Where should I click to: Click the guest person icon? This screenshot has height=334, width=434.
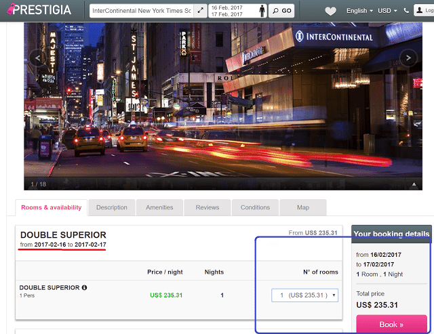[262, 11]
